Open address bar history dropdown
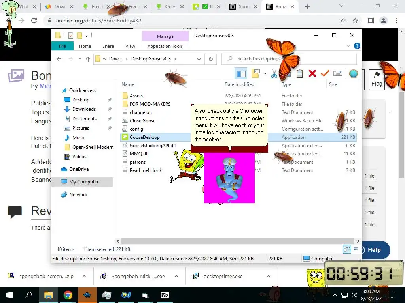Viewport: 405px width, 303px height. coord(199,59)
